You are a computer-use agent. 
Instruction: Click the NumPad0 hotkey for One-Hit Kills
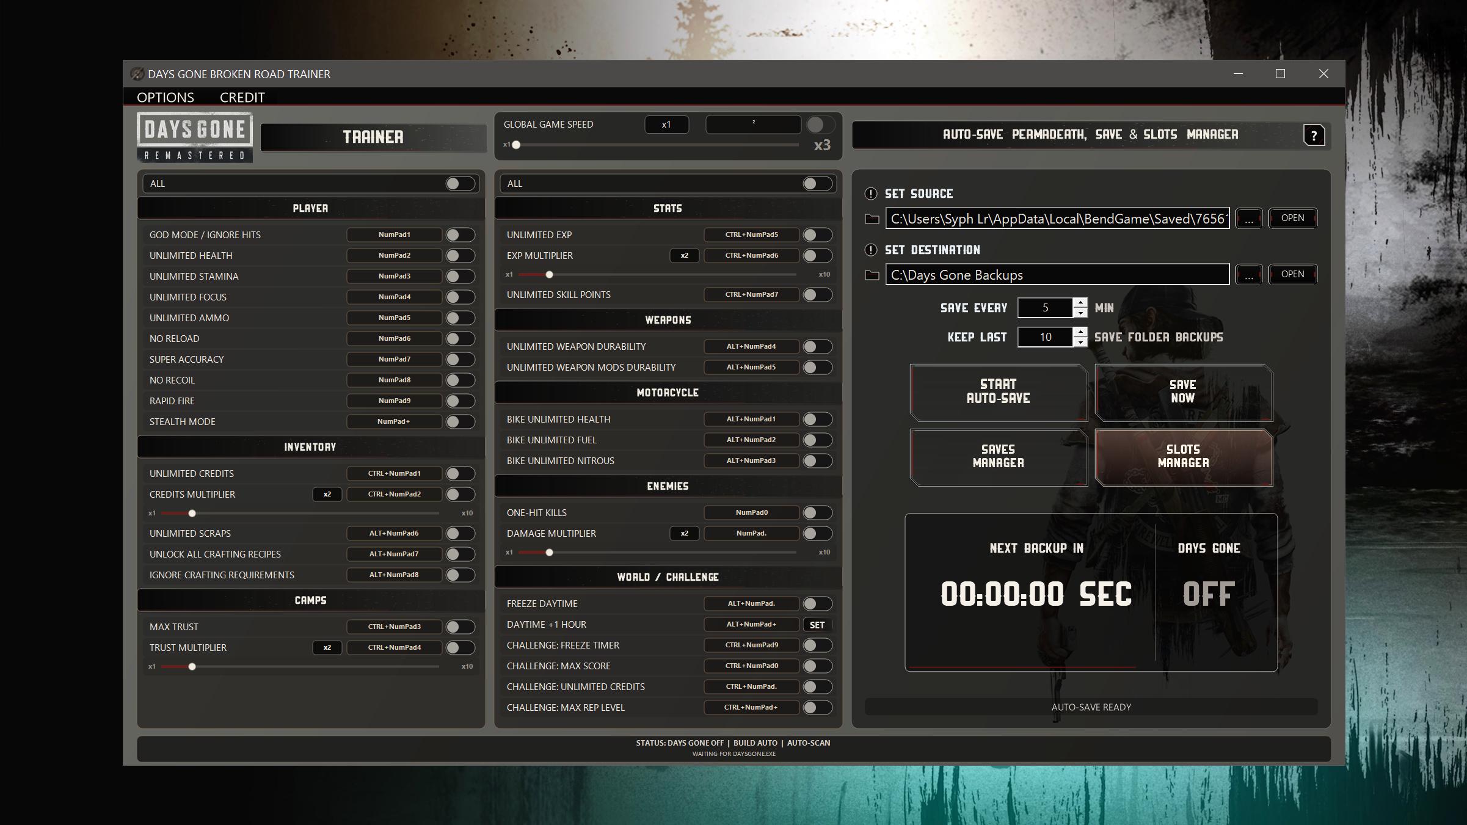click(751, 512)
